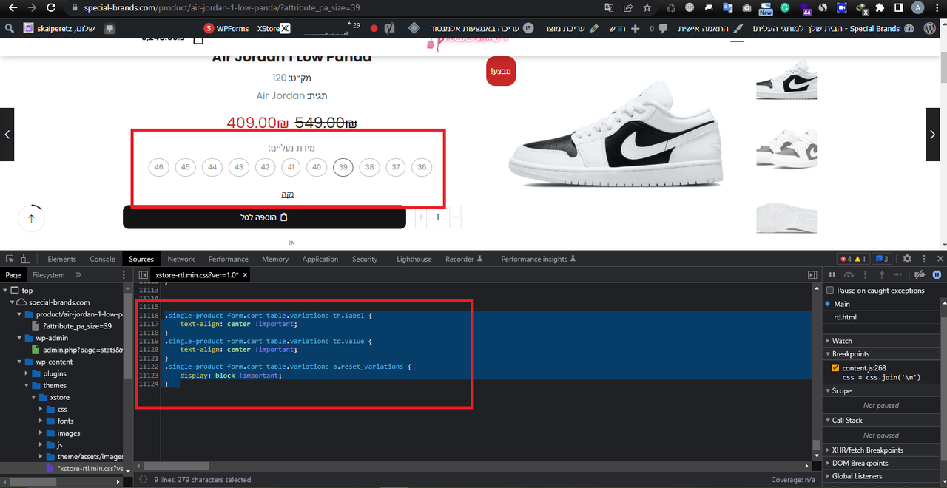Check Pause on caught exceptions
The image size is (947, 488).
coord(830,291)
